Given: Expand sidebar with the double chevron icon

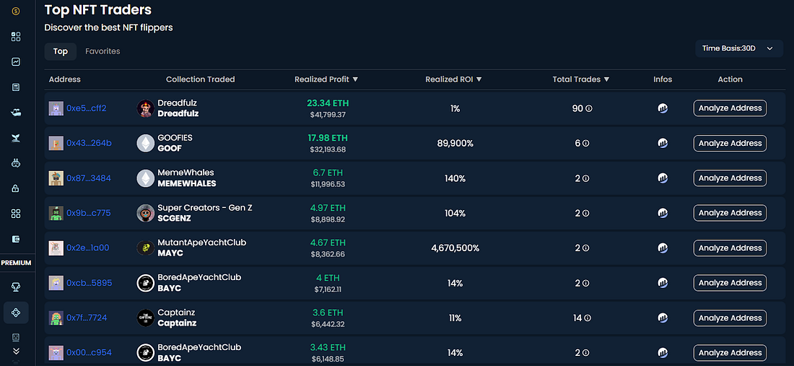Looking at the screenshot, I should click(x=16, y=351).
